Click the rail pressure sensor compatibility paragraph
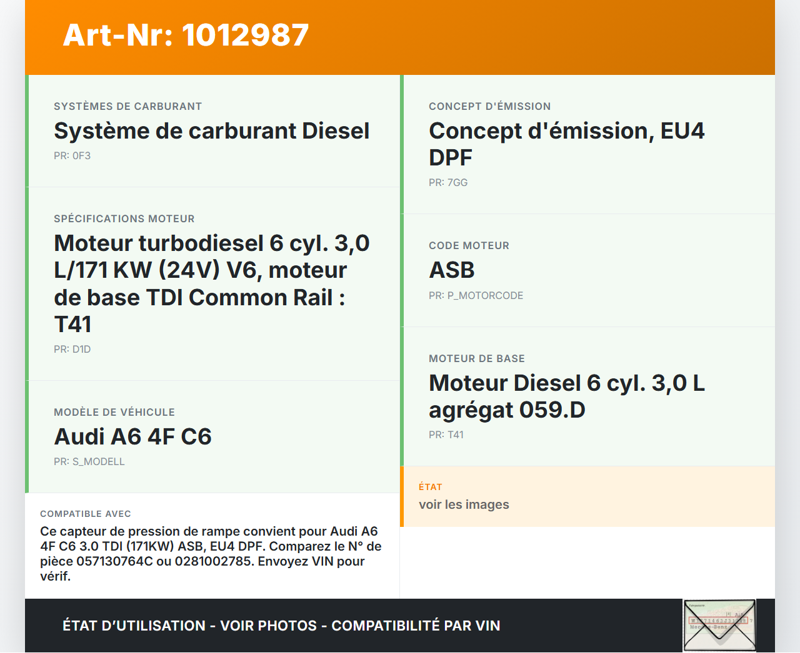Image resolution: width=800 pixels, height=653 pixels. click(211, 554)
